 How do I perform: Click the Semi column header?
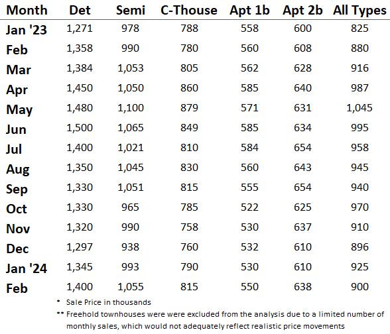tap(131, 11)
